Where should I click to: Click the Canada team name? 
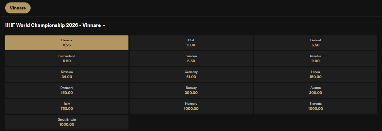67,40
